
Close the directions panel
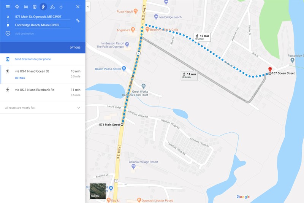click(x=78, y=7)
